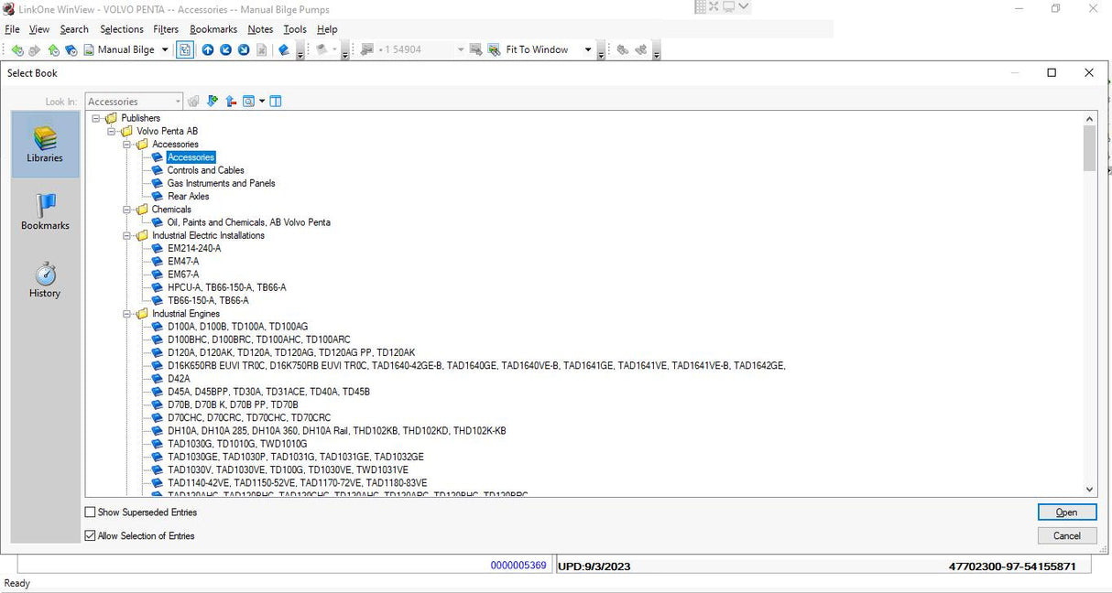The width and height of the screenshot is (1112, 593).
Task: Click the book list vertical scrollbar thumb
Action: tap(1089, 148)
